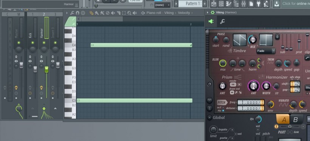This screenshot has width=310, height=141.
Task: Enable the Prism multiply mode button
Action: point(239,84)
